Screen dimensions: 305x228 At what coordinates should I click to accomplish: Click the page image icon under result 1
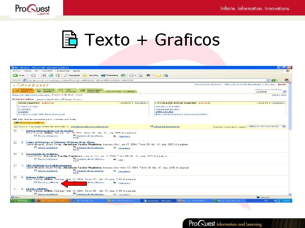pos(75,136)
